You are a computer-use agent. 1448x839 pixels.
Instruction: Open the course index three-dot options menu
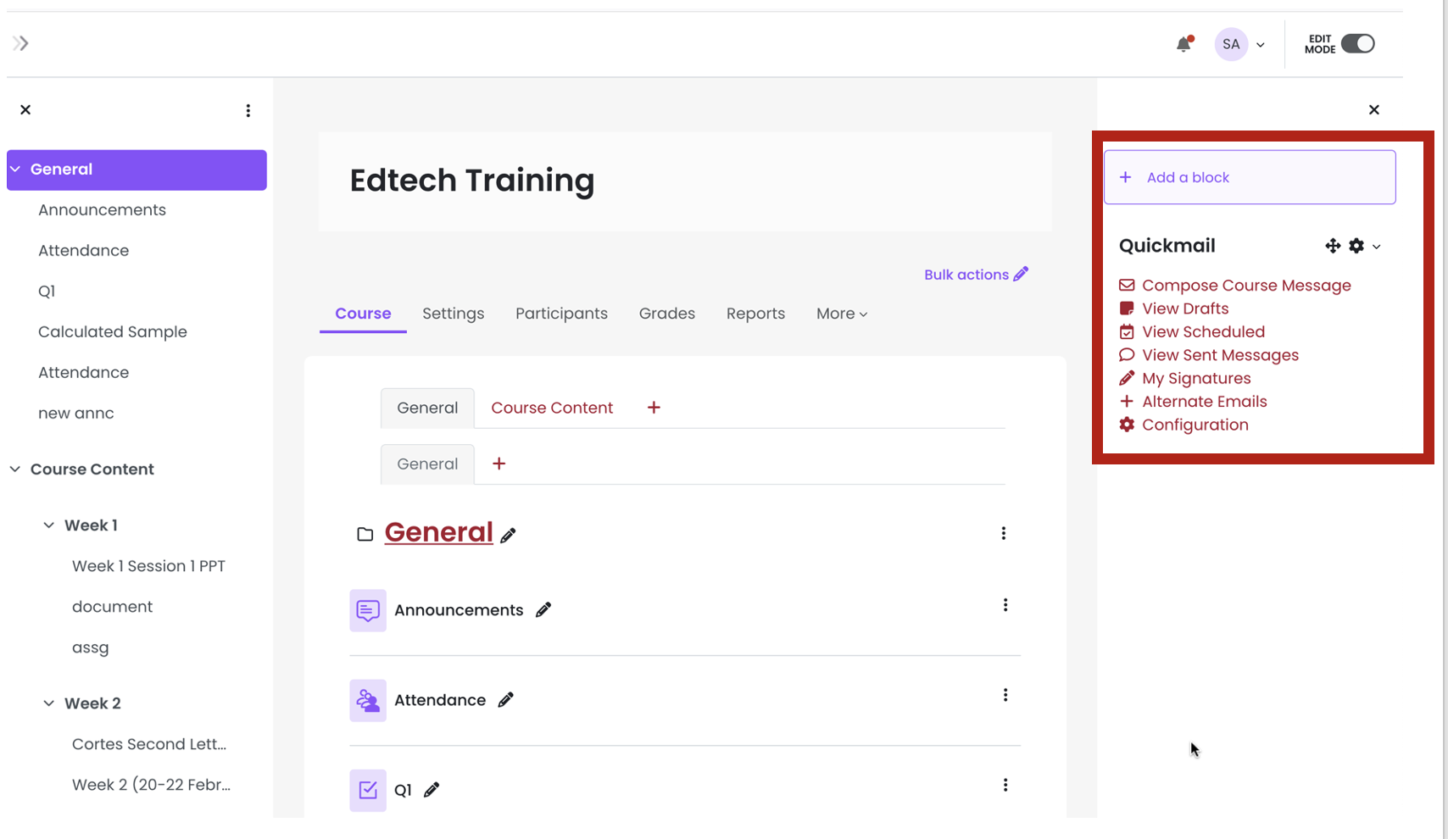point(248,111)
